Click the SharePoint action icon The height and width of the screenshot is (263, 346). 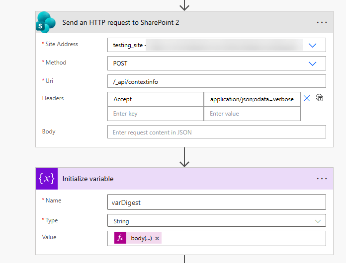[46, 23]
